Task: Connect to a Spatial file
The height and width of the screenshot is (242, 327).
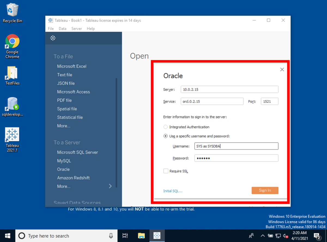Action: [x=67, y=109]
